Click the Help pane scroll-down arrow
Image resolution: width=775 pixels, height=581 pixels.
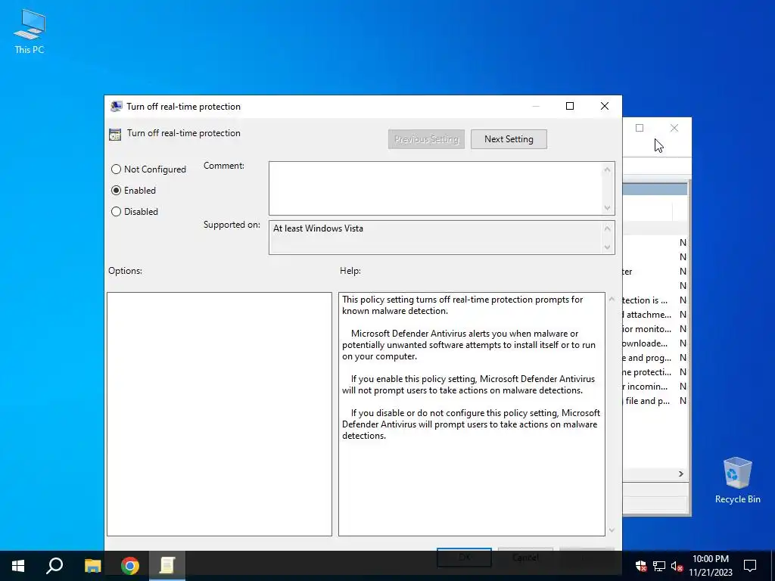pyautogui.click(x=612, y=530)
